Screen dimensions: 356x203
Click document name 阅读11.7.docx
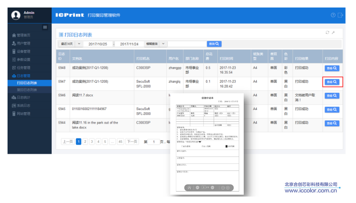pyautogui.click(x=83, y=95)
